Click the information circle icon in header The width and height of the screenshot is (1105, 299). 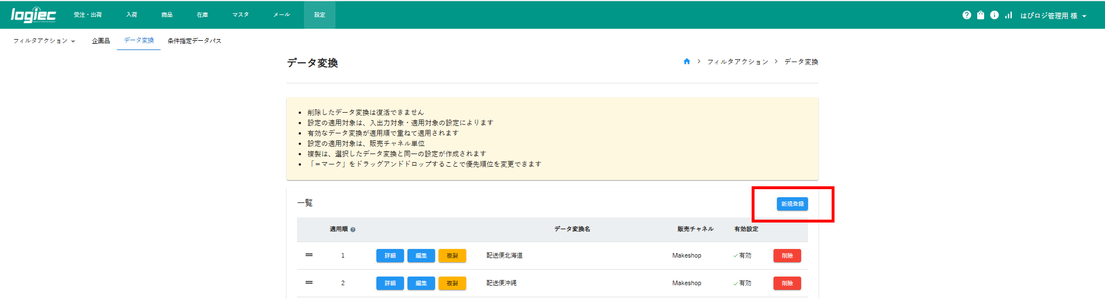click(x=995, y=15)
